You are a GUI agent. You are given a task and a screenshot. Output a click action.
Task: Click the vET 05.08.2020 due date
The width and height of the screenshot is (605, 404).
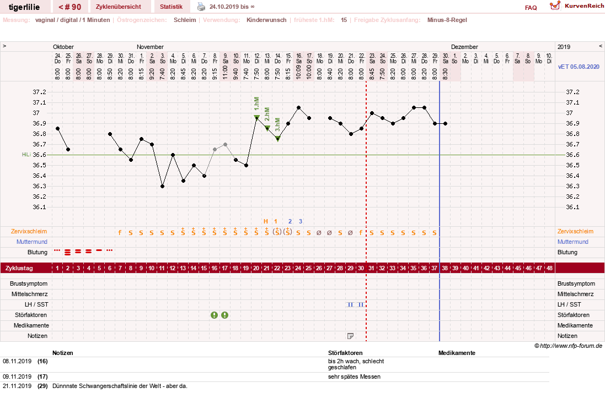click(579, 67)
